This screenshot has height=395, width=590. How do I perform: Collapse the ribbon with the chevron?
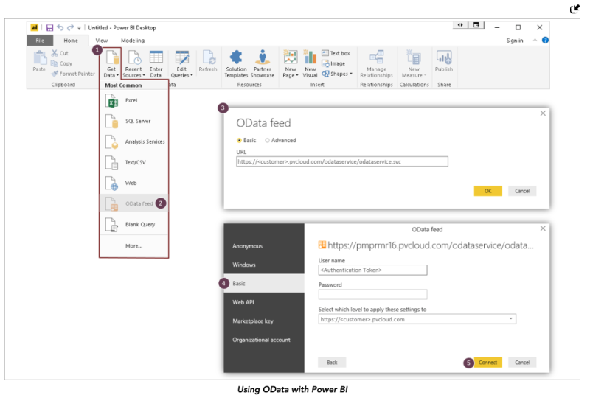click(x=535, y=41)
